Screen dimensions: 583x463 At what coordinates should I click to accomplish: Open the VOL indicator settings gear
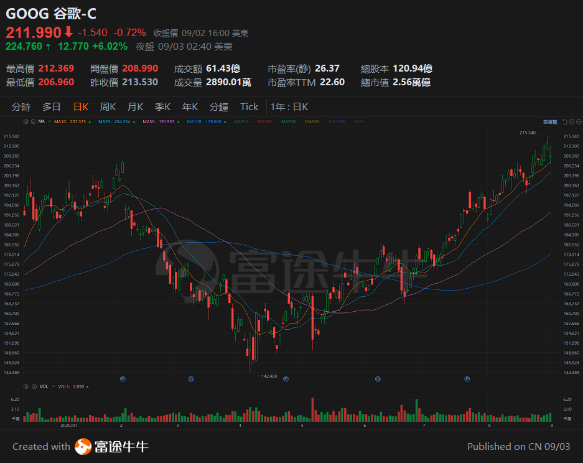[x=26, y=386]
